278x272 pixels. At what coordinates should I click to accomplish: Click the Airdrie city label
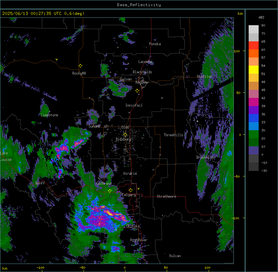[130, 173]
